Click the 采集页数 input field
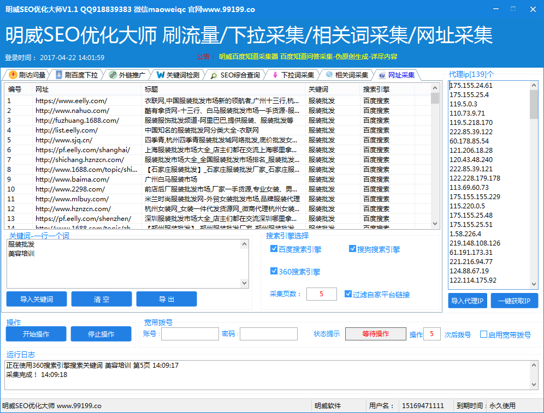Screen dimensions: 544x413 321,294
